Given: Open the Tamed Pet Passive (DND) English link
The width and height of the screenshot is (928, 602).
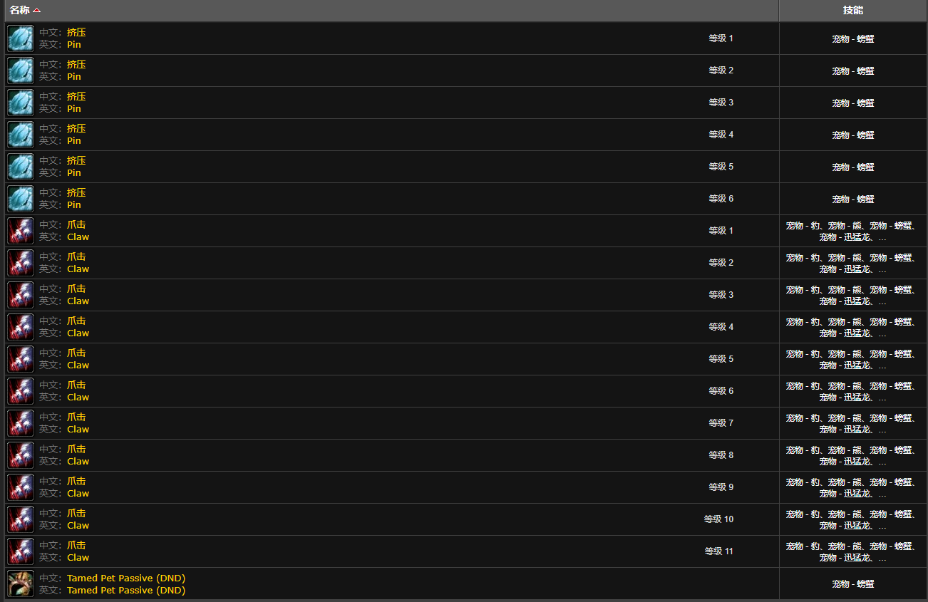Looking at the screenshot, I should click(x=126, y=590).
